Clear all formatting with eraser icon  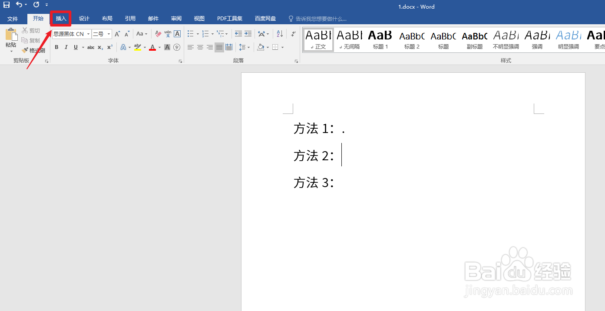click(158, 34)
